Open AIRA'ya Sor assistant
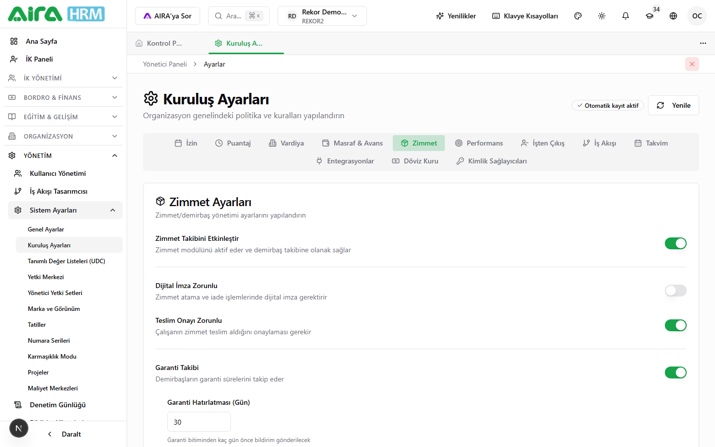Image resolution: width=715 pixels, height=447 pixels. pyautogui.click(x=167, y=16)
